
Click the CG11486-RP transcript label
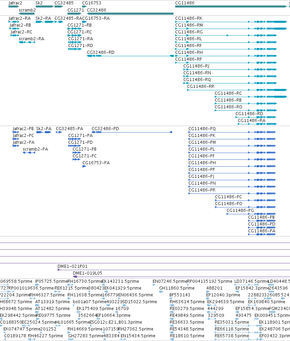[189, 59]
